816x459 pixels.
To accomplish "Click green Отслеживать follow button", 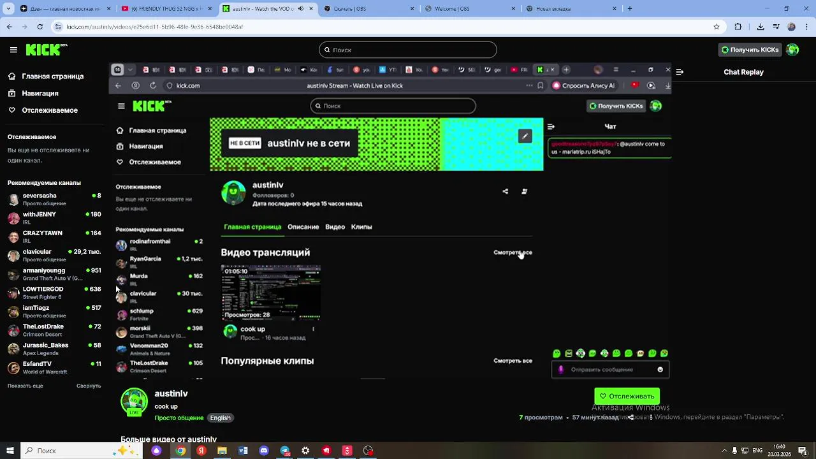I will coord(627,397).
